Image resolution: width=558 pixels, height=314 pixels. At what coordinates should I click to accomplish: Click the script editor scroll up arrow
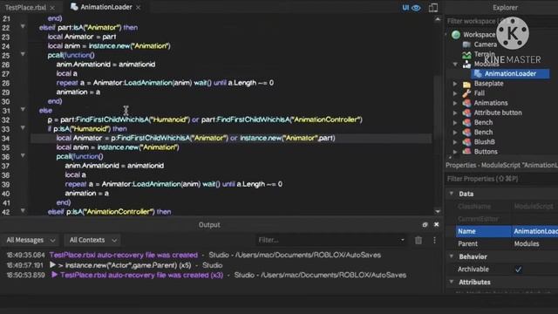click(x=438, y=19)
